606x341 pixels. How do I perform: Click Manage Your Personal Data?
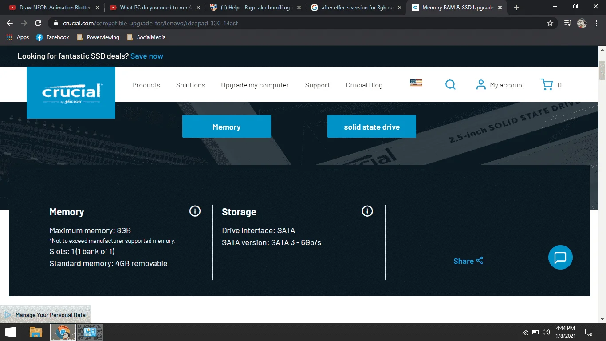point(45,315)
